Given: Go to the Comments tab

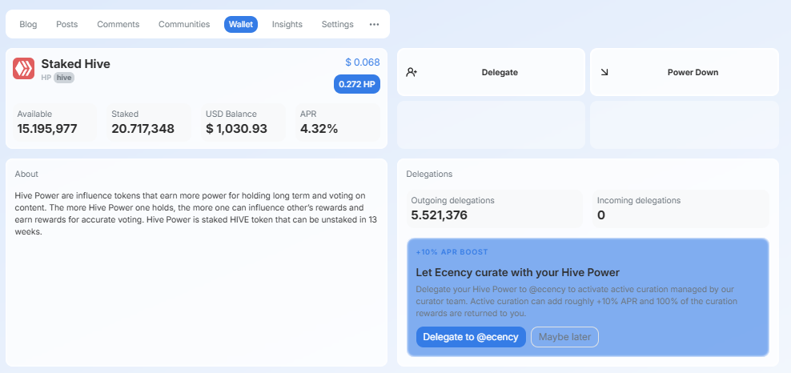Looking at the screenshot, I should tap(118, 25).
